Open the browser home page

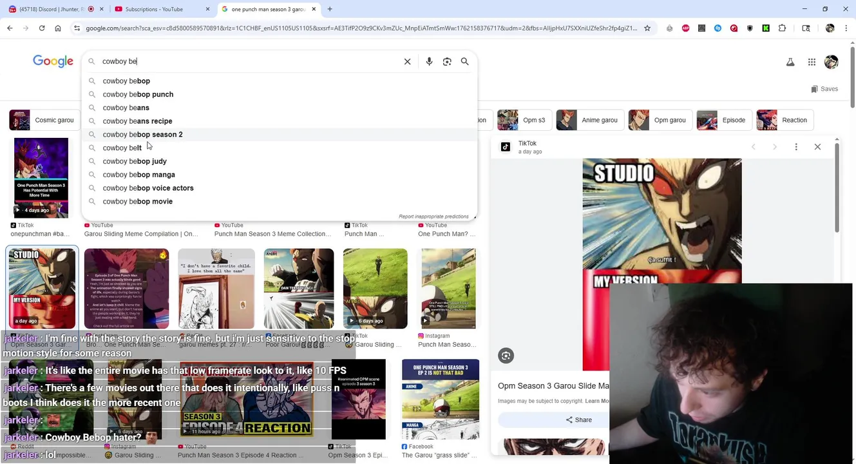58,28
